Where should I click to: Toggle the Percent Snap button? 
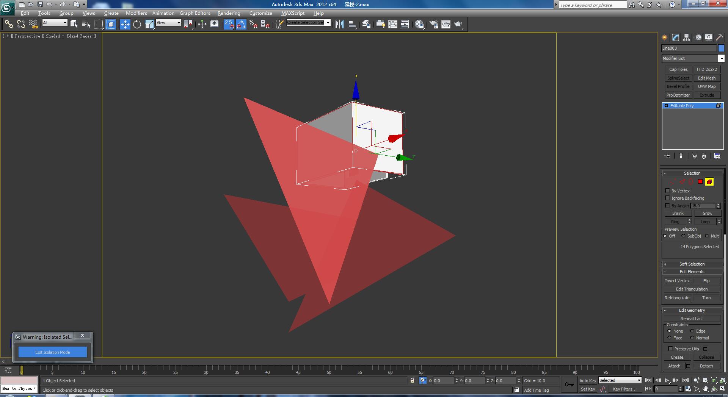(x=253, y=24)
